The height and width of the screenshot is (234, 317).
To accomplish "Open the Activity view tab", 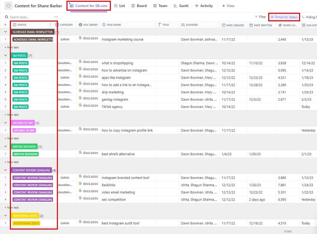I will click(x=204, y=6).
